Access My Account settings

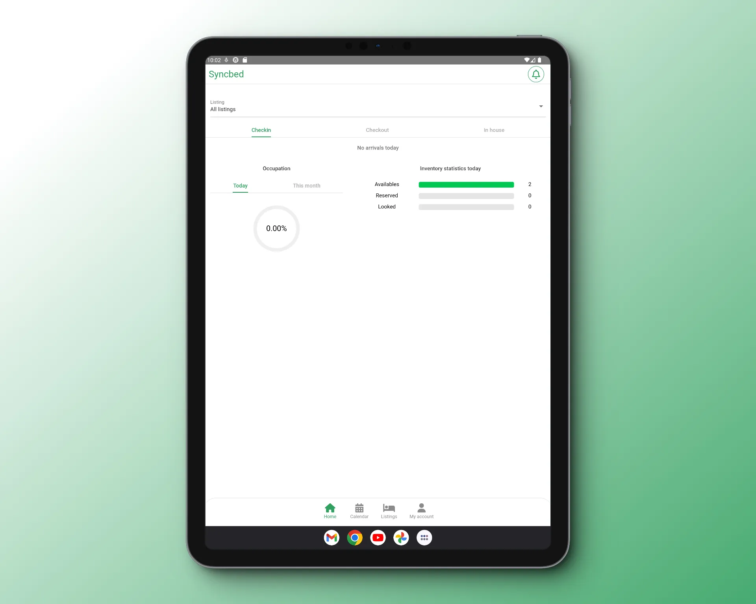(420, 510)
